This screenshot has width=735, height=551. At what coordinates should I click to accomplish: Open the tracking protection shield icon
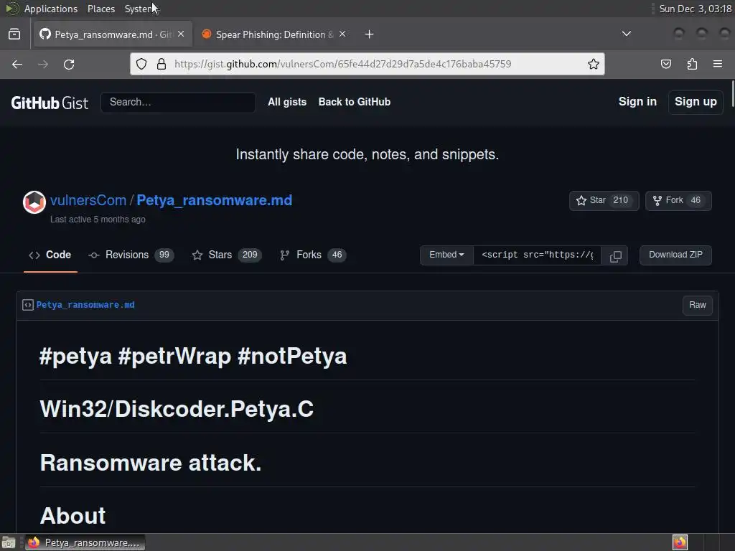pos(141,64)
